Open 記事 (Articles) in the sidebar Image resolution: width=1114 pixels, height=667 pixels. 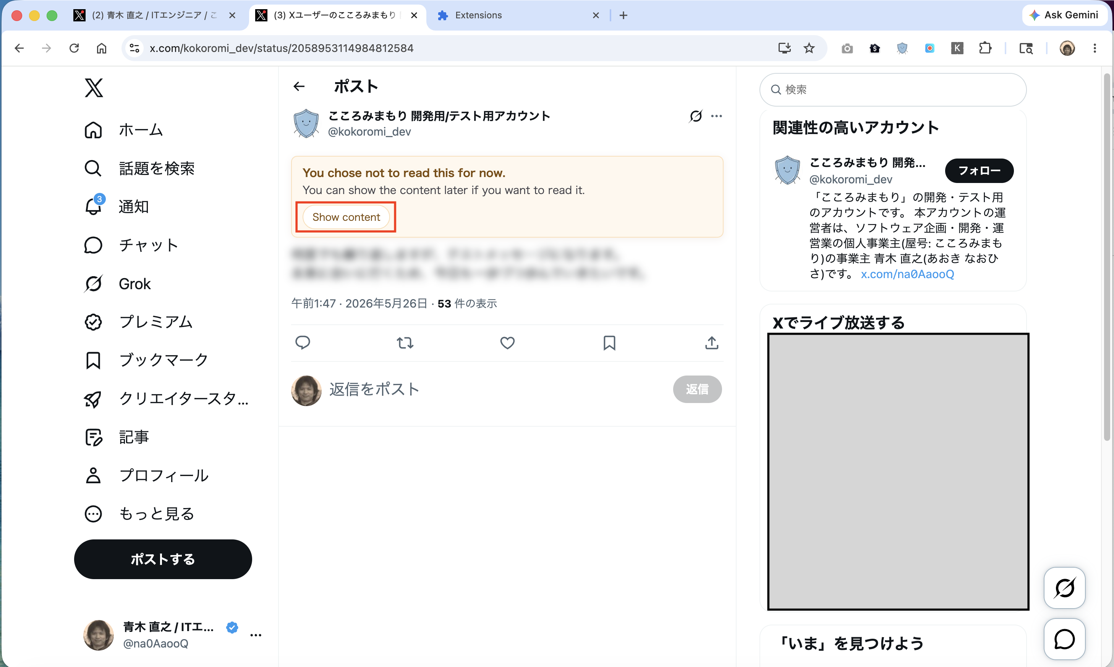(117, 437)
